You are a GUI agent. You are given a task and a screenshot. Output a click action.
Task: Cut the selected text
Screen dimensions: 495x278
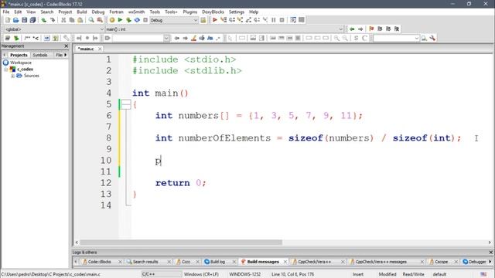click(x=63, y=20)
